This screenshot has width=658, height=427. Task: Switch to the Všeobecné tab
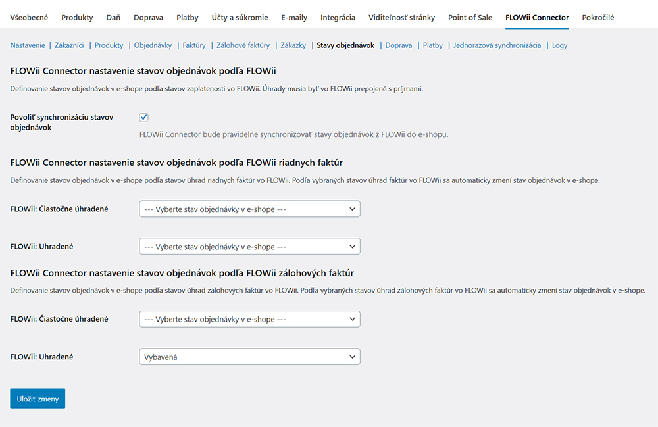pyautogui.click(x=29, y=18)
